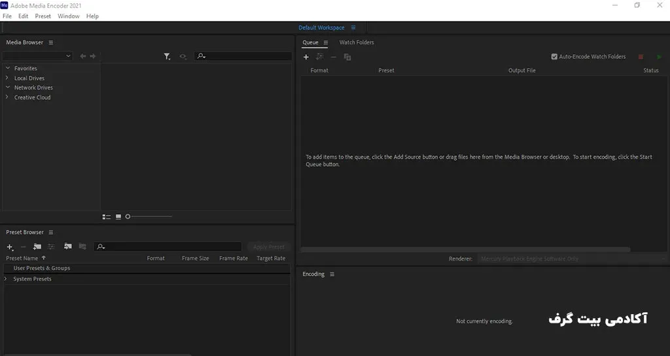Click the Preset column header in Queue
670x356 pixels.
coord(386,71)
